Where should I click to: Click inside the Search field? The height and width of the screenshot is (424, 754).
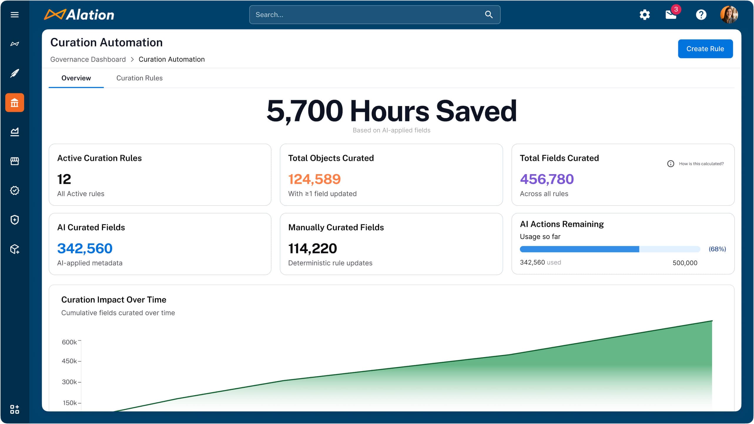pos(373,14)
